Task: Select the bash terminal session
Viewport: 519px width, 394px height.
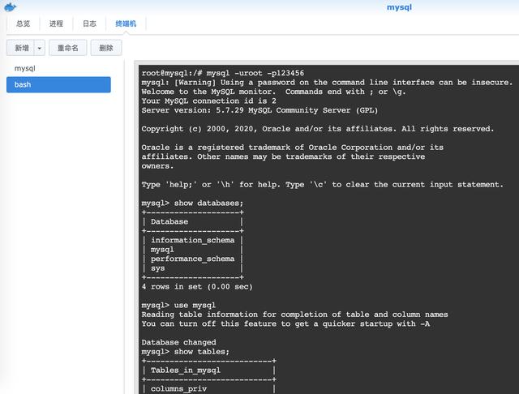Action: [58, 84]
